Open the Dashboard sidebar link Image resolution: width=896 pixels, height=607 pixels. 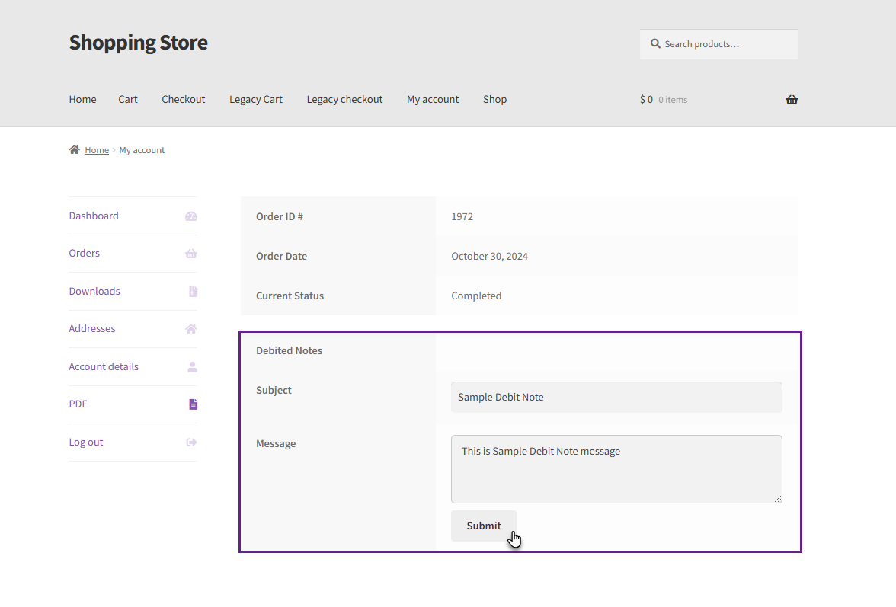point(94,216)
